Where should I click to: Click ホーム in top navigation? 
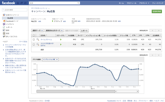click(x=121, y=3)
